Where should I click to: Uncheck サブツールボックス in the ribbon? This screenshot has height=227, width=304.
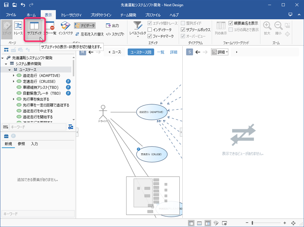click(x=183, y=30)
